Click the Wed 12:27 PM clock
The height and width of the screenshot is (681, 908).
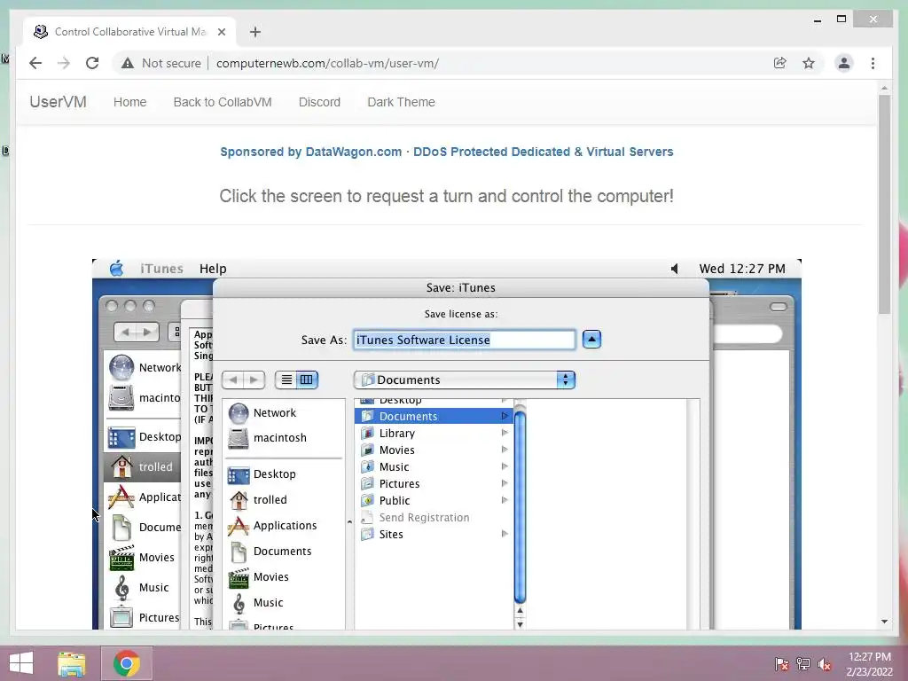[742, 269]
